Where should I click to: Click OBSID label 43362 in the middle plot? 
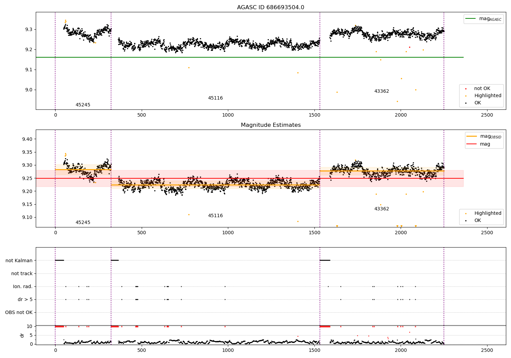point(382,209)
